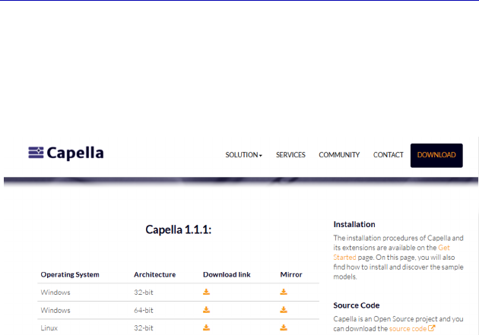479x335 pixels.
Task: Click the Operating System column header
Action: (70, 274)
